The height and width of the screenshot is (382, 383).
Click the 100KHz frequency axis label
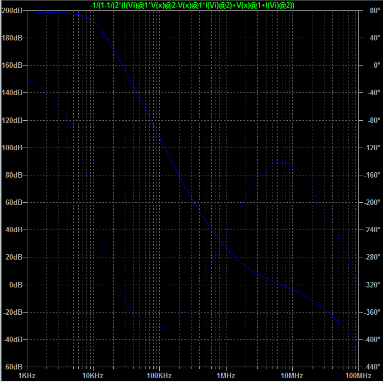coord(159,375)
